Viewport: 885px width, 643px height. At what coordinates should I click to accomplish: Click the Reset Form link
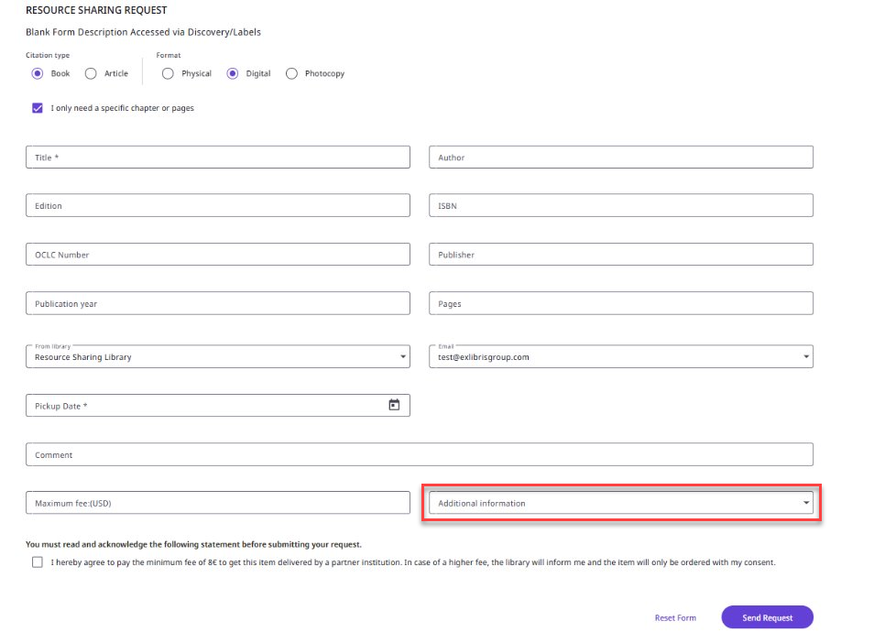675,618
